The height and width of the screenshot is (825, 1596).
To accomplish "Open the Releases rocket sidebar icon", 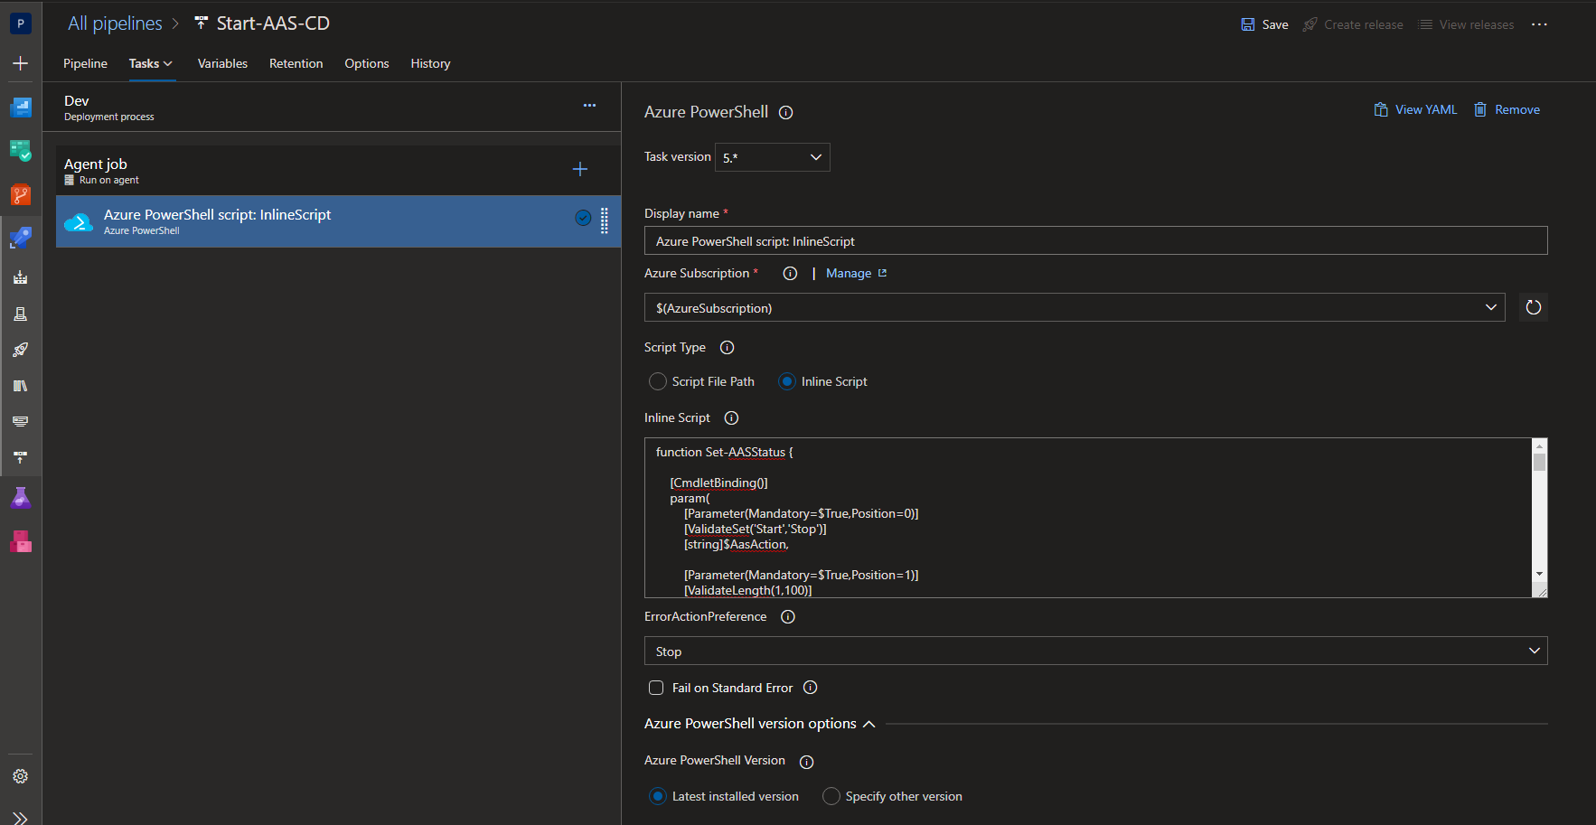I will [20, 350].
